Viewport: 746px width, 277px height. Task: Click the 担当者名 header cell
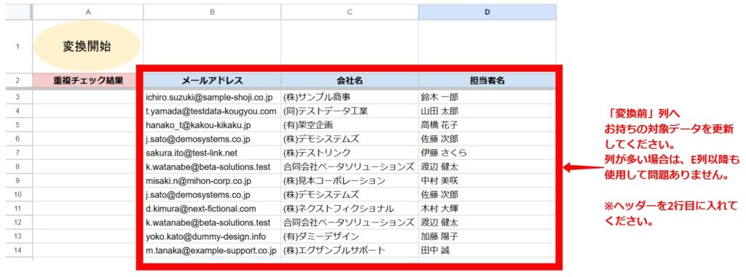(487, 80)
